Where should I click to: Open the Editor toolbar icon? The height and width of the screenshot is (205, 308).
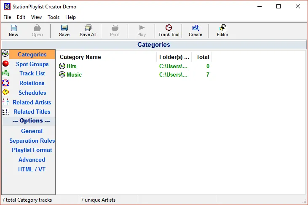coord(222,28)
